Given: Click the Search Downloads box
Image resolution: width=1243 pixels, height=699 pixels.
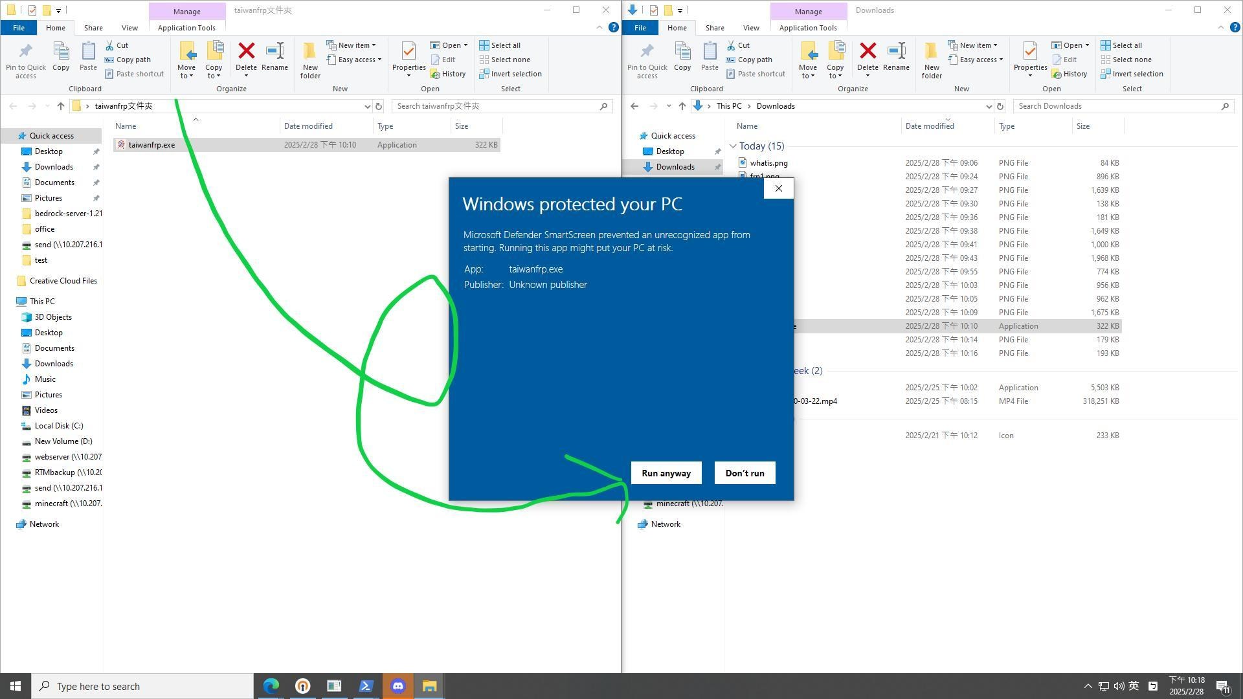Looking at the screenshot, I should coord(1123,106).
